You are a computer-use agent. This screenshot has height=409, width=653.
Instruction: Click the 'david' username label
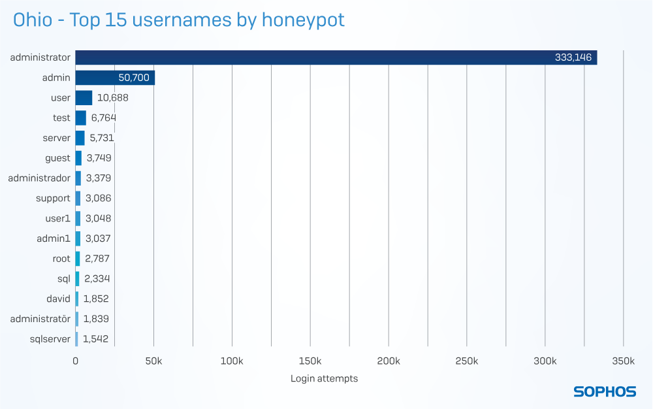pos(58,299)
